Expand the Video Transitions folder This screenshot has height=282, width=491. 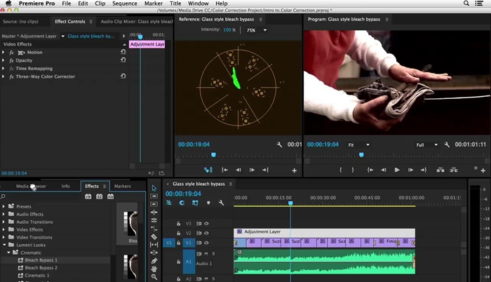tap(4, 237)
